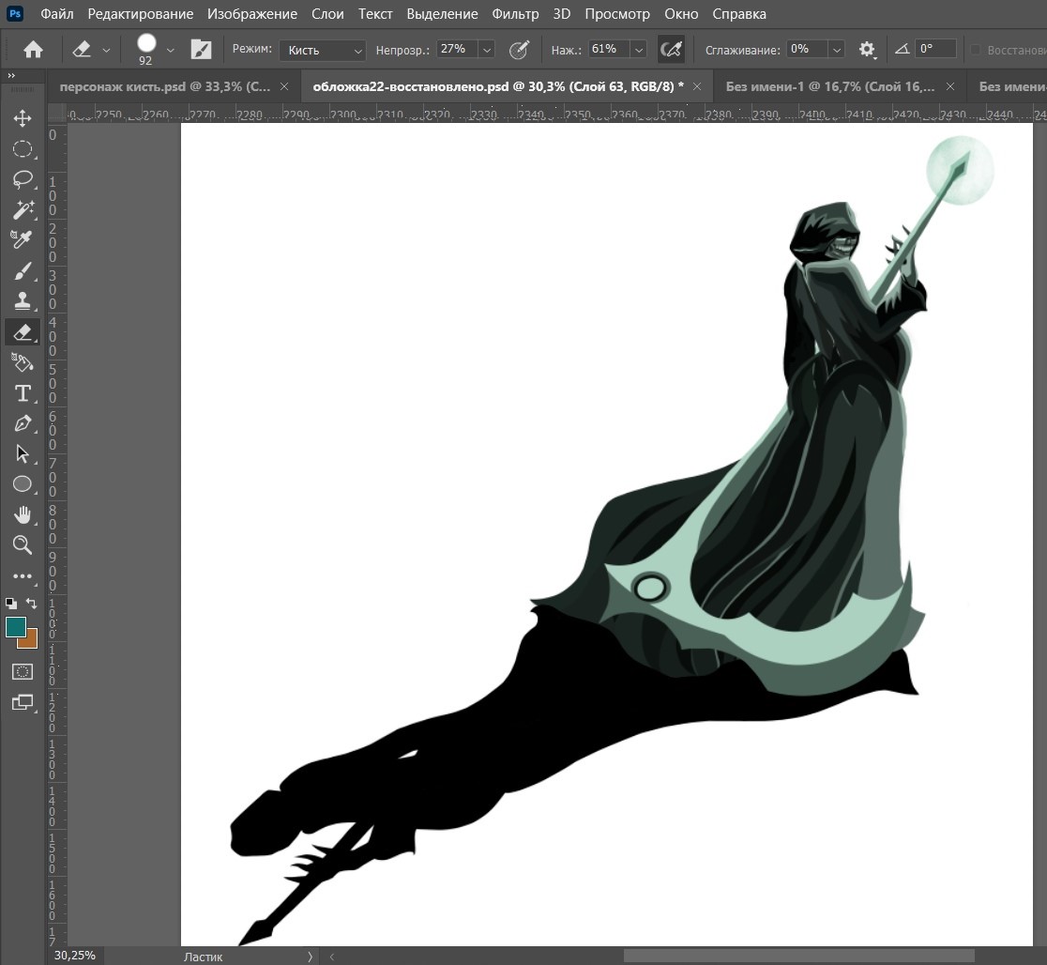Open smoothing options gear button
1047x965 pixels.
867,50
